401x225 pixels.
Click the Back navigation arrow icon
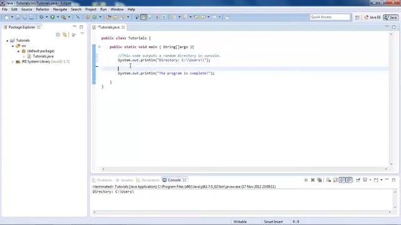click(x=203, y=17)
